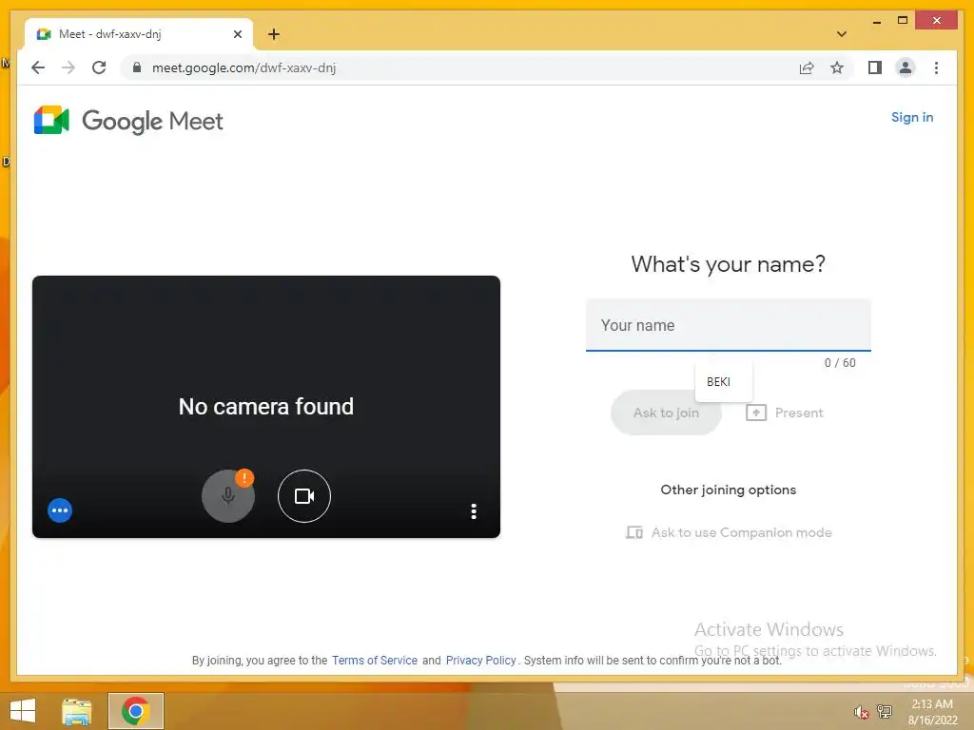Screen dimensions: 974x730
Task: Click the muted volume tray icon
Action: 861,712
